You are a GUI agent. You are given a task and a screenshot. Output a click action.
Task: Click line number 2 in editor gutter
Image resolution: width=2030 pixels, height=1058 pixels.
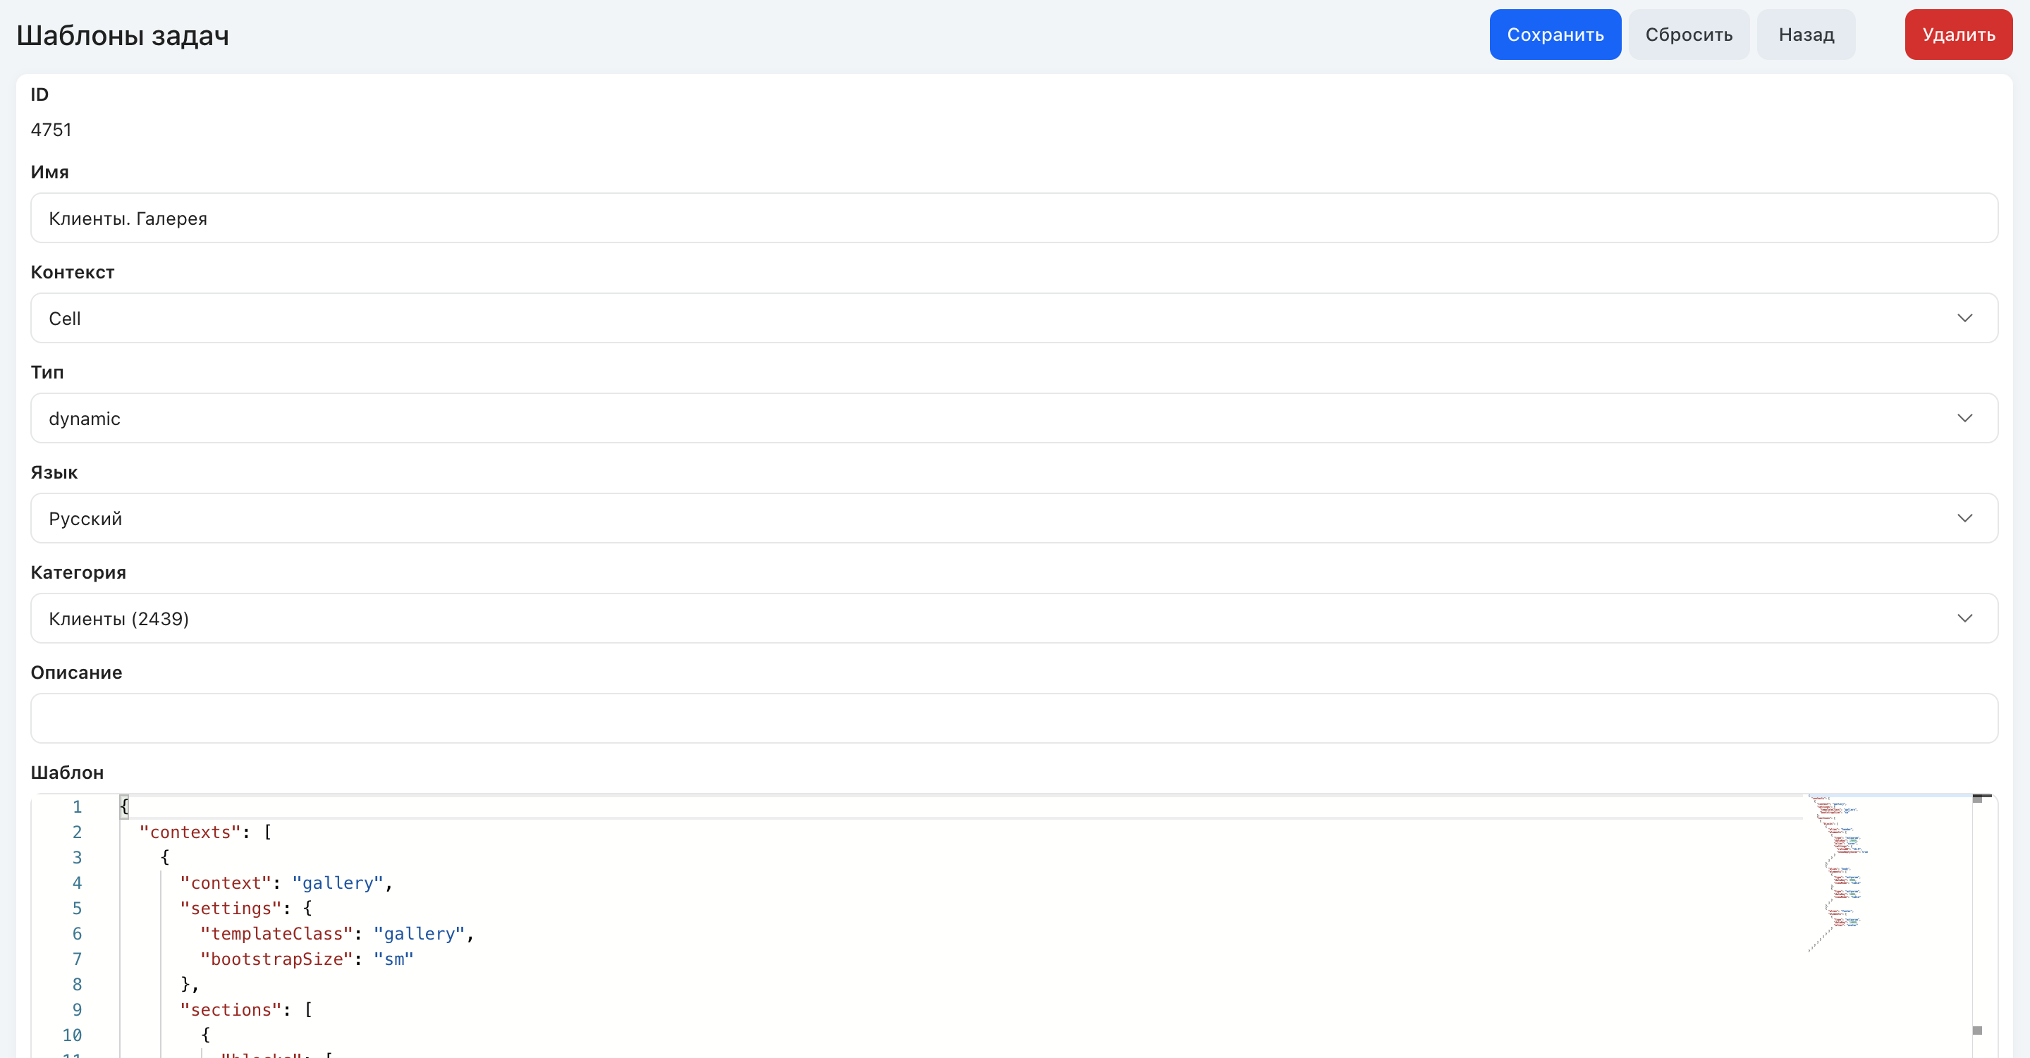click(x=78, y=832)
